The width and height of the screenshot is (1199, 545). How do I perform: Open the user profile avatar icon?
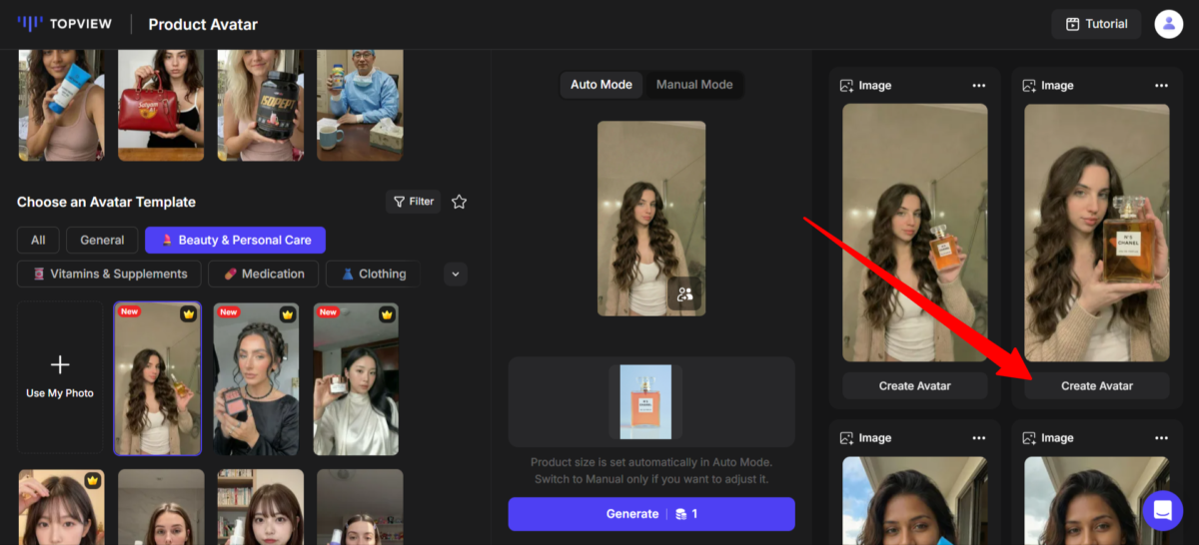[x=1168, y=24]
